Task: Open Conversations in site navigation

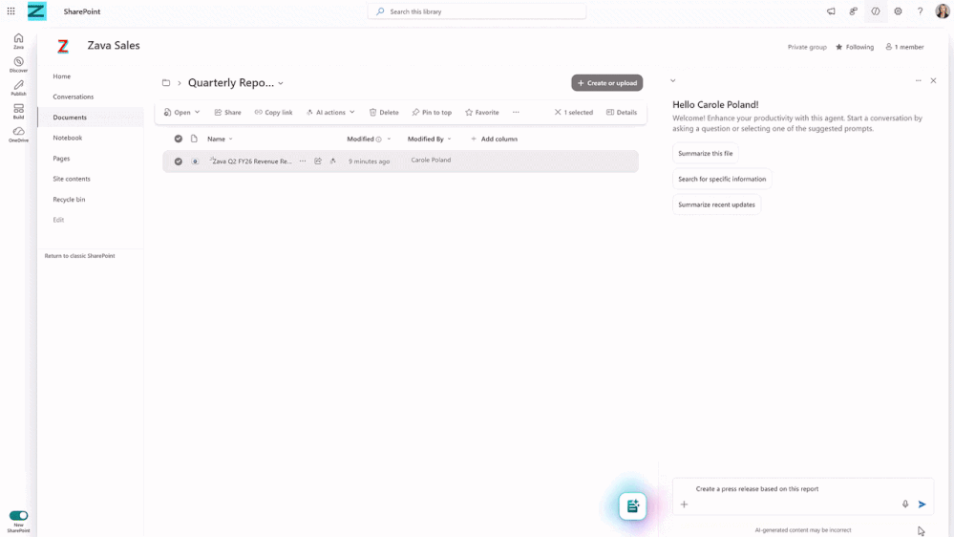Action: tap(73, 97)
